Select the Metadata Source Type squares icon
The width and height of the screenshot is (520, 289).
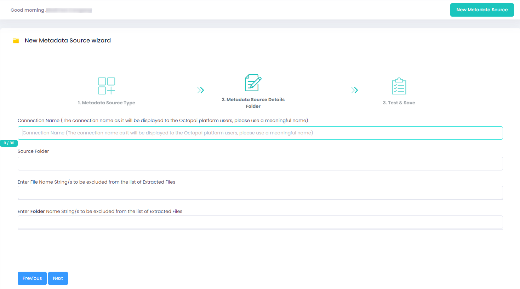(106, 86)
